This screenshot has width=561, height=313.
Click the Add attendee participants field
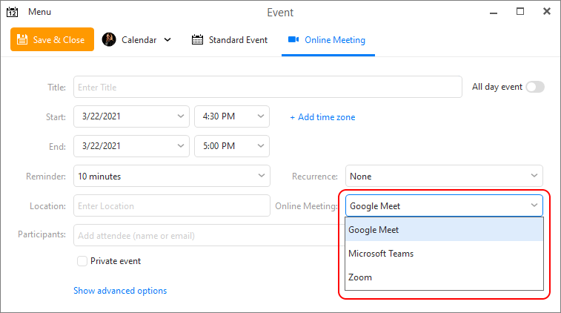click(209, 235)
